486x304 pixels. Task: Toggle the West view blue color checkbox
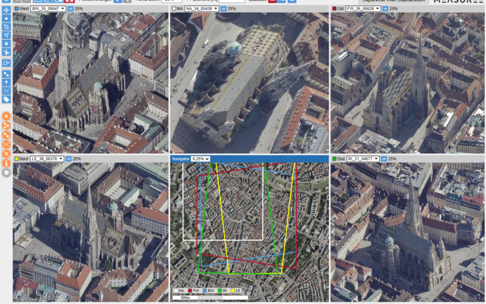pos(16,9)
